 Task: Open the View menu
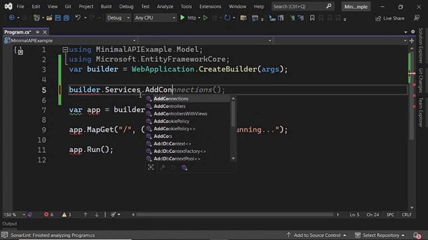[x=52, y=7]
